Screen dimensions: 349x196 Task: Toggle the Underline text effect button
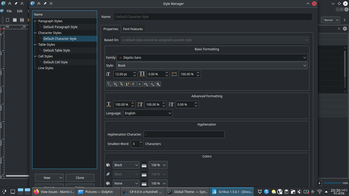pyautogui.click(x=109, y=84)
